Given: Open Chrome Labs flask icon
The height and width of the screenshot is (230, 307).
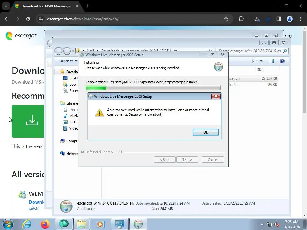Looking at the screenshot, I should tap(257, 19).
